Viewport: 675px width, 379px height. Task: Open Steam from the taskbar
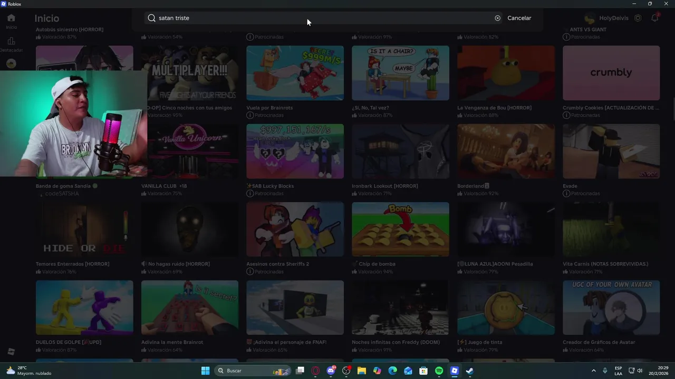[469, 371]
